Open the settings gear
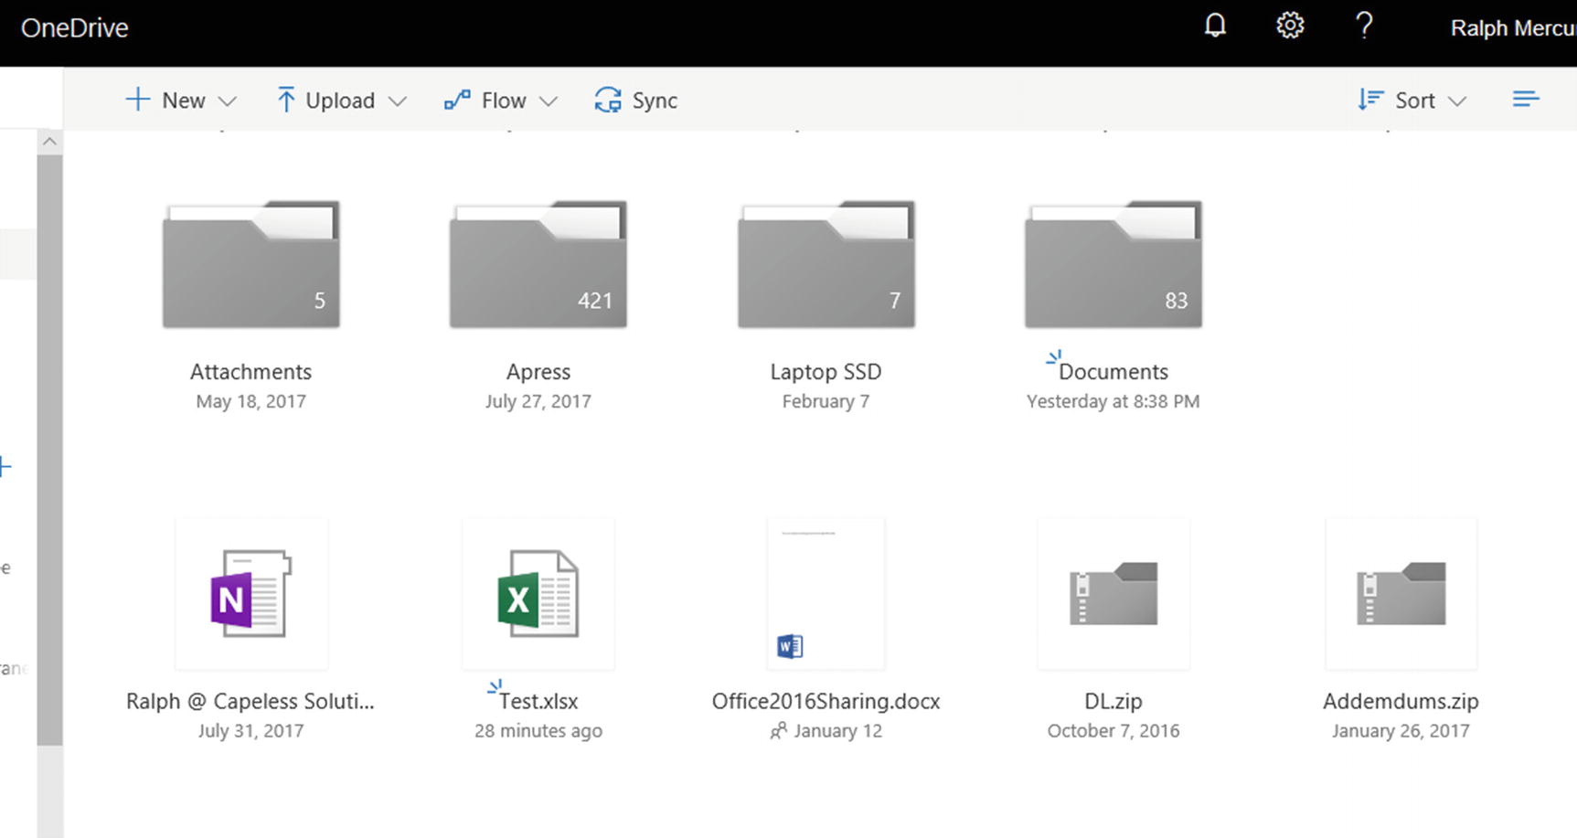 click(x=1290, y=26)
